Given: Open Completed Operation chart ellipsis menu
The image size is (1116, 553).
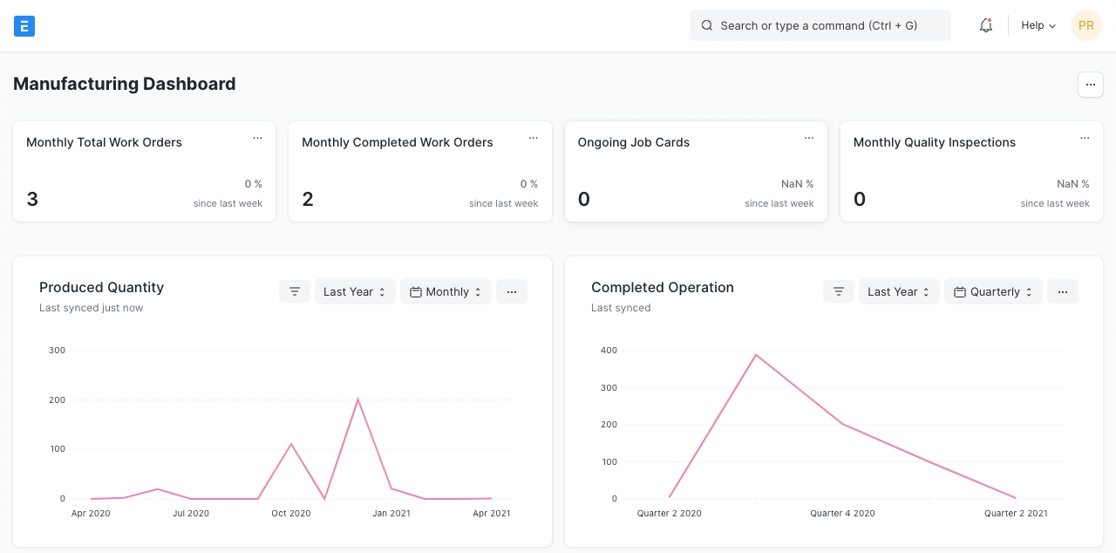Looking at the screenshot, I should [1062, 291].
